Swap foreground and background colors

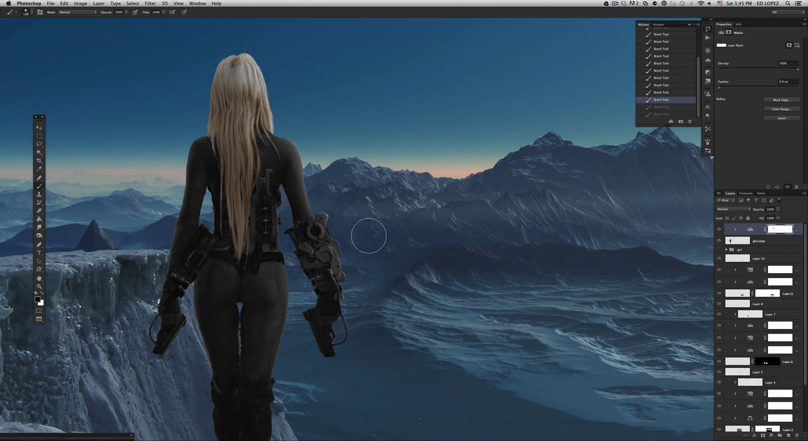[42, 293]
